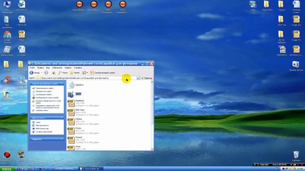Open the VIDEO0073 video file
The width and height of the screenshot is (305, 171).
[282, 51]
